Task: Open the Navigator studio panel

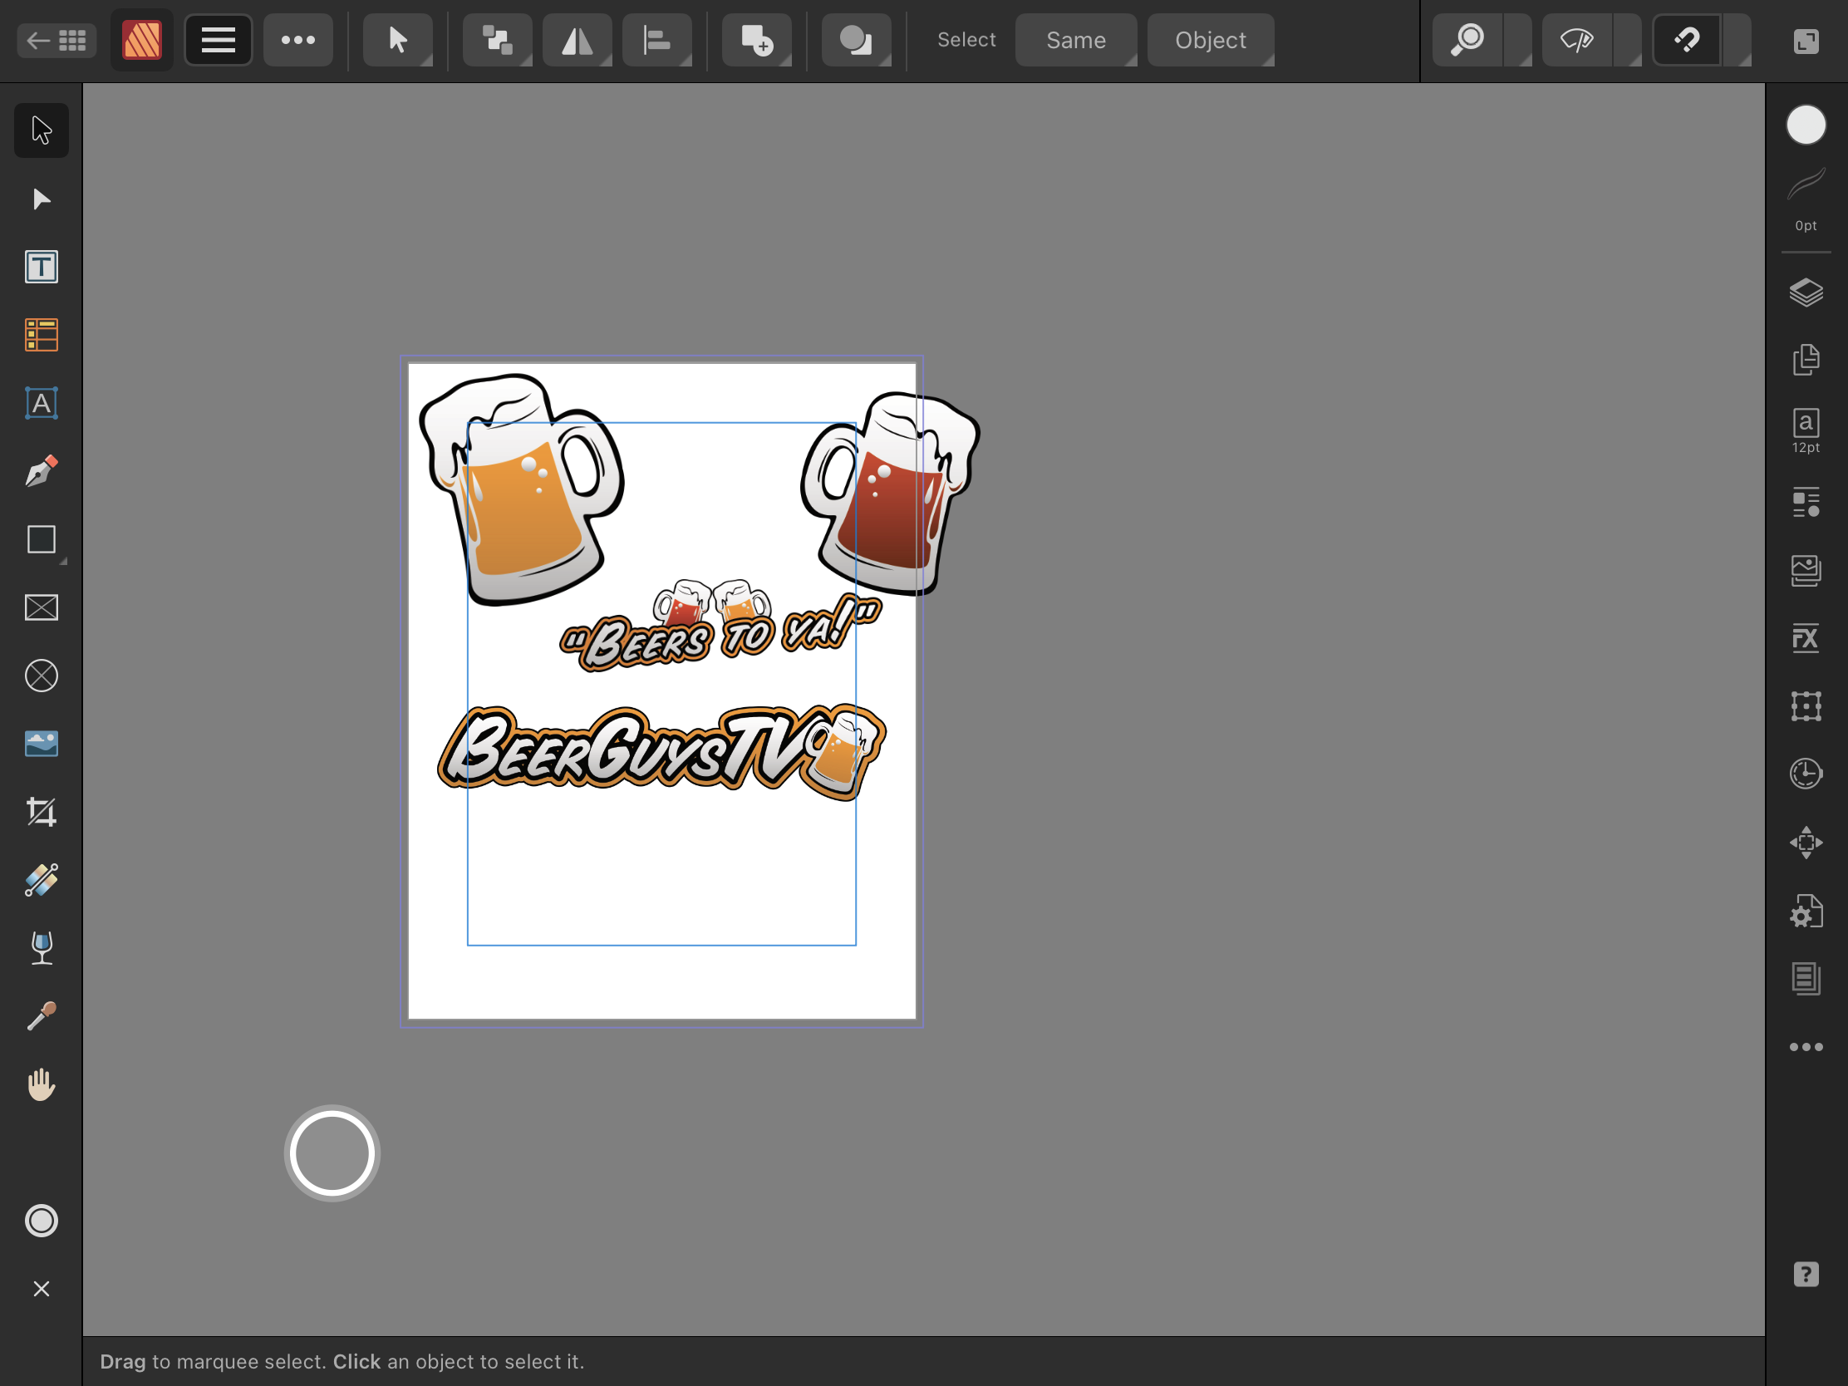Action: 1806,842
